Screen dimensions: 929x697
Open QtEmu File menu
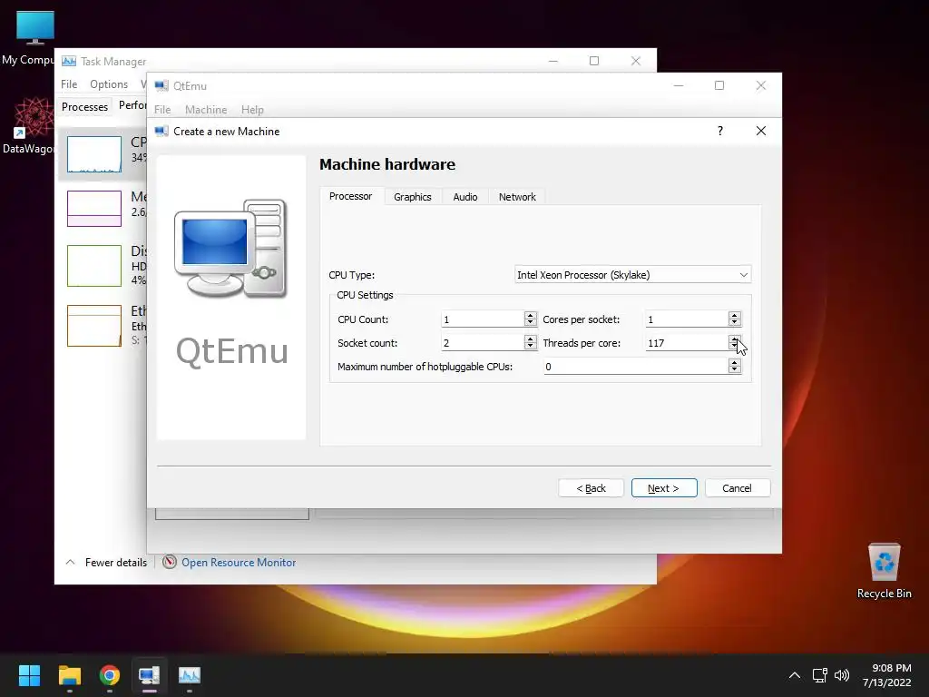pyautogui.click(x=162, y=110)
